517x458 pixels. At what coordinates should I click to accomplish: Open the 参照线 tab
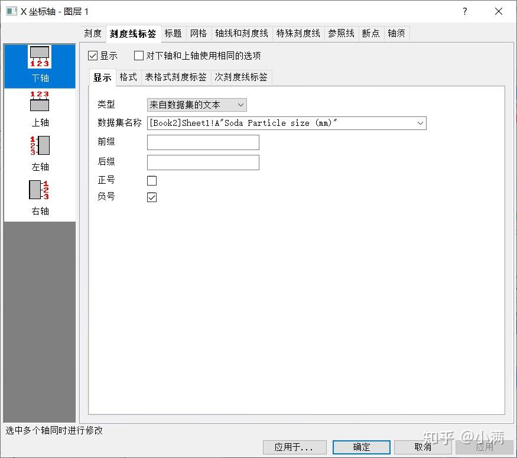342,33
